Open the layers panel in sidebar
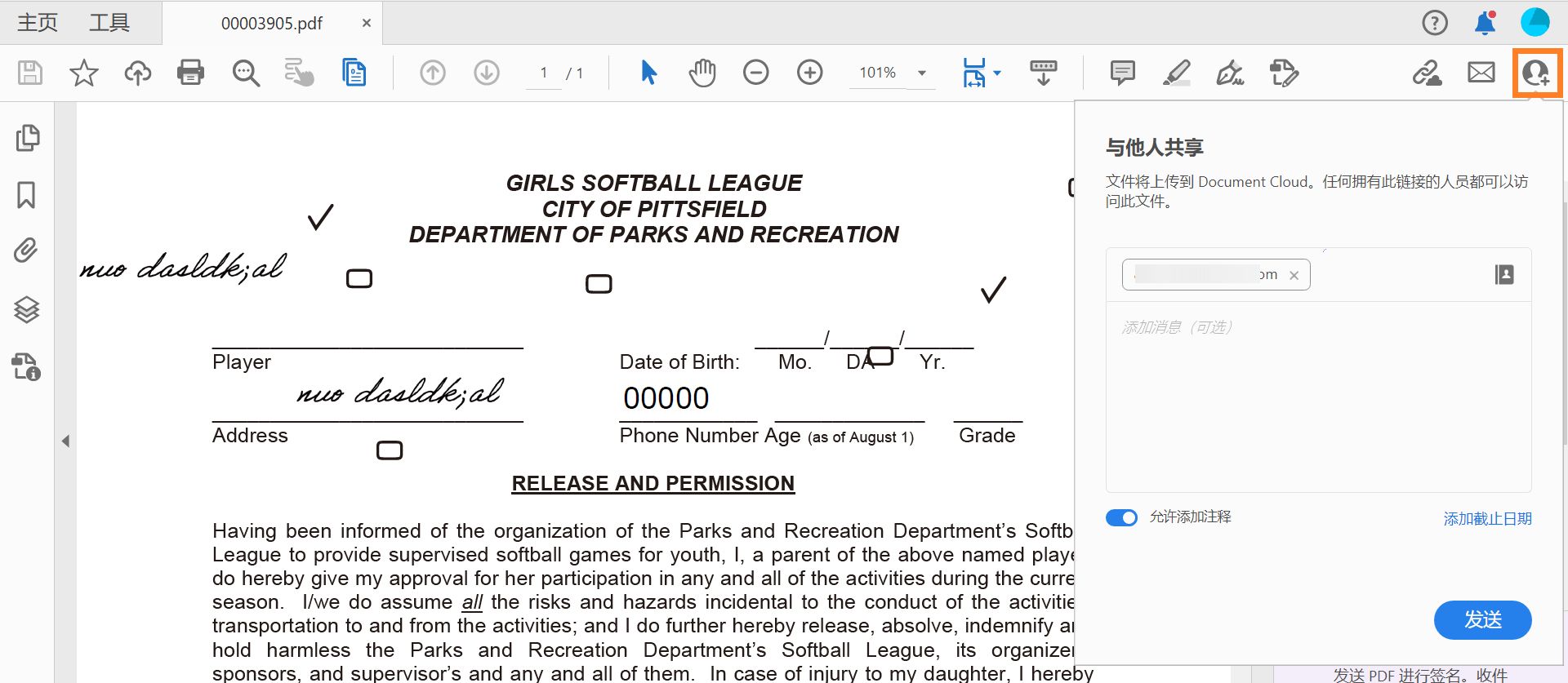Viewport: 1568px width, 683px height. 27,309
